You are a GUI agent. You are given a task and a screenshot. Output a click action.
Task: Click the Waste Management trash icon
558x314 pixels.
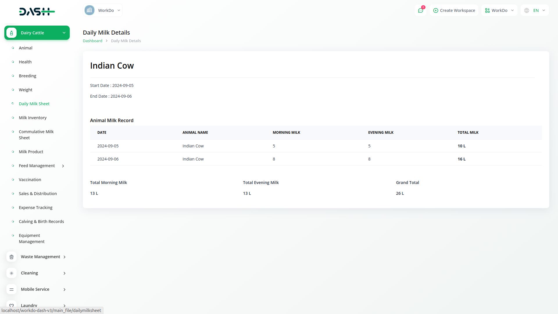11,257
